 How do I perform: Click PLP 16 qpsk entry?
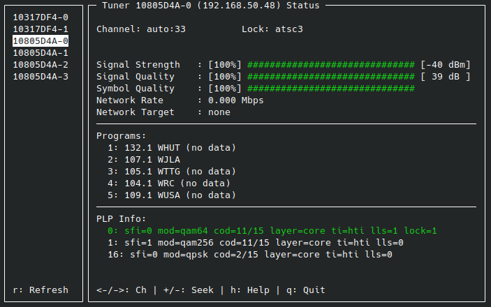(249, 255)
